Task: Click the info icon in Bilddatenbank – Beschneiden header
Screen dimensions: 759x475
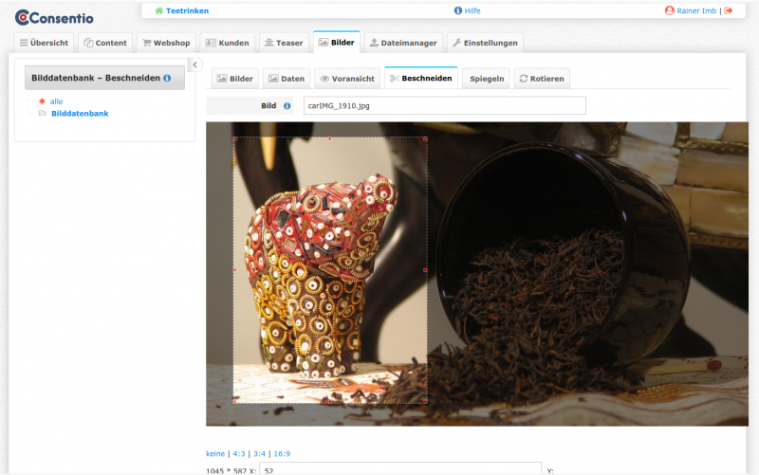Action: pos(167,78)
